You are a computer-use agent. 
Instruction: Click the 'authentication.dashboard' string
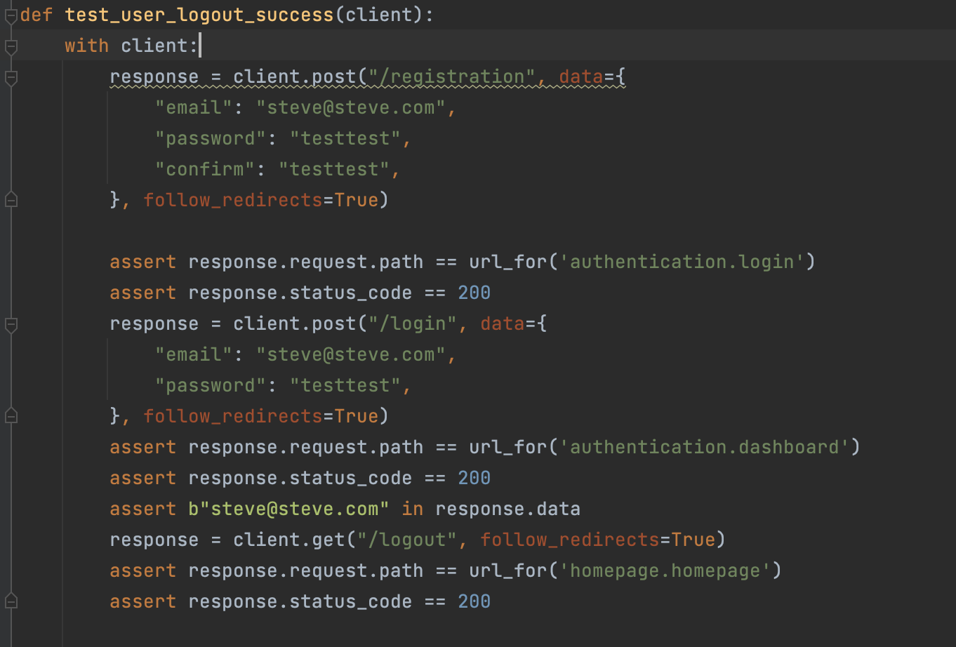click(705, 448)
